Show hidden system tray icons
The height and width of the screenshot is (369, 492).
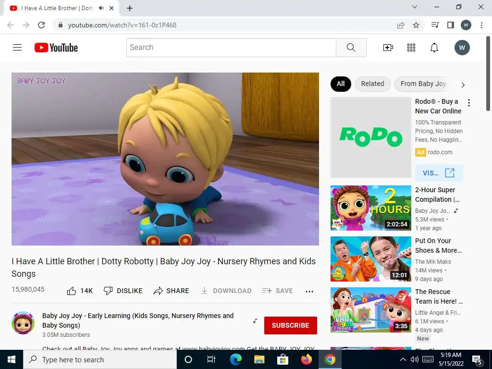coord(403,359)
